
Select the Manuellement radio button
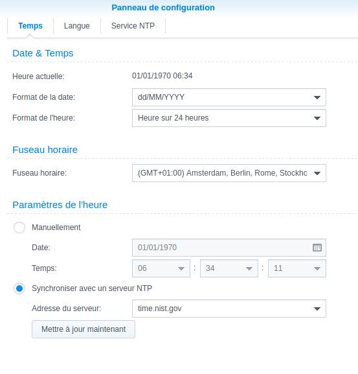click(19, 228)
